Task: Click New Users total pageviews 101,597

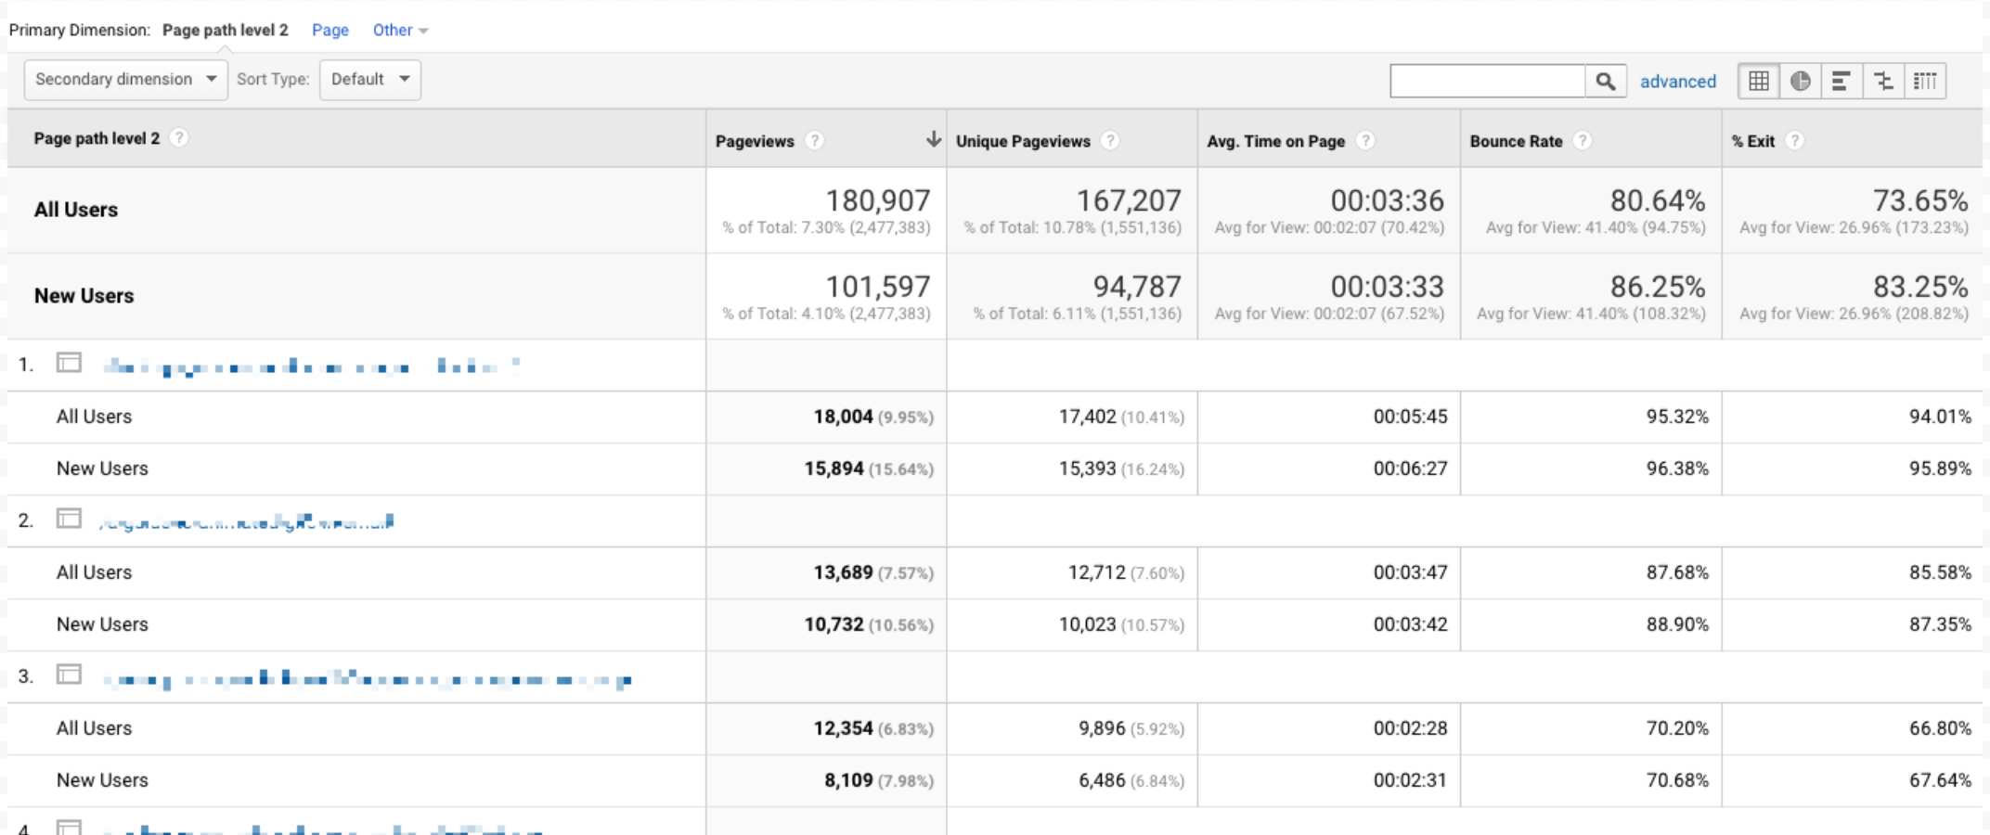Action: click(x=877, y=287)
